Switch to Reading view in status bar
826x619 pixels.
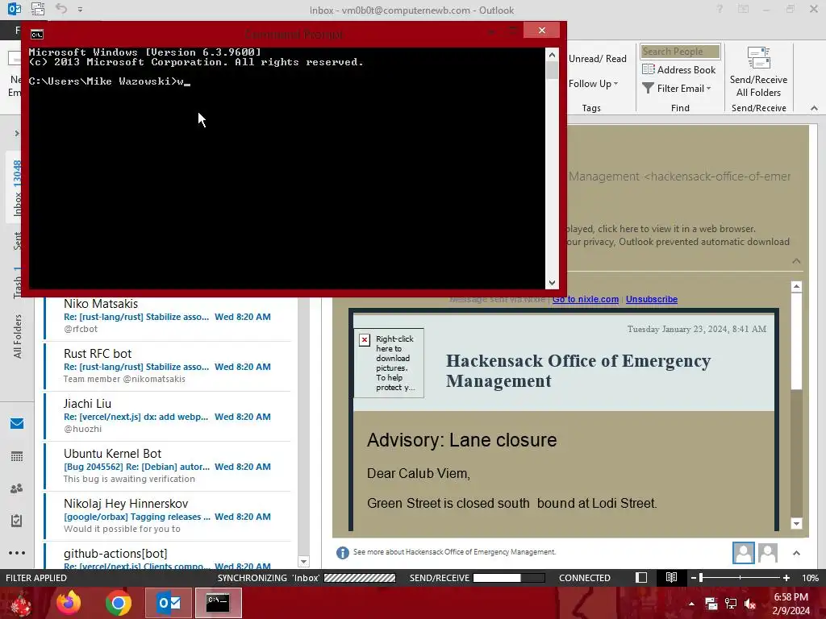[671, 577]
